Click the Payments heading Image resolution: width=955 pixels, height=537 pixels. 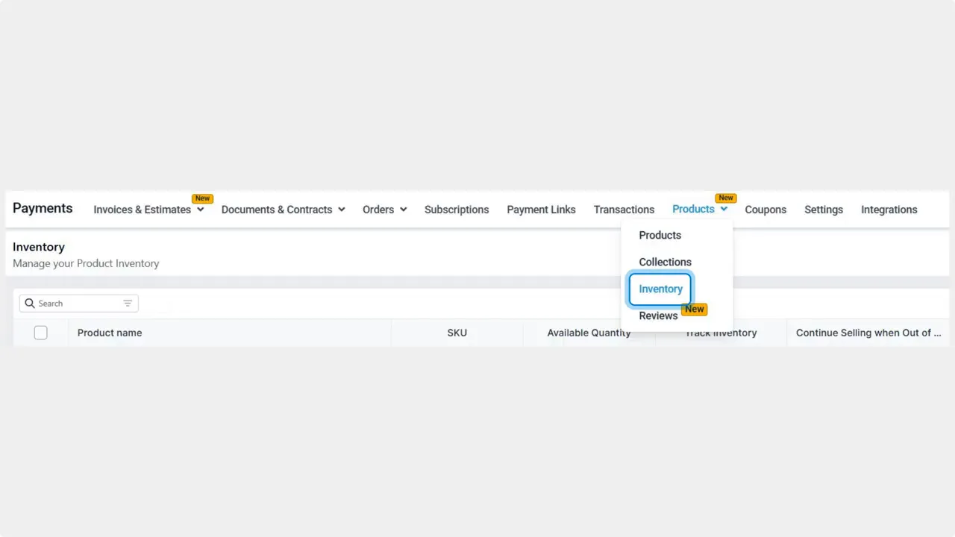(43, 208)
